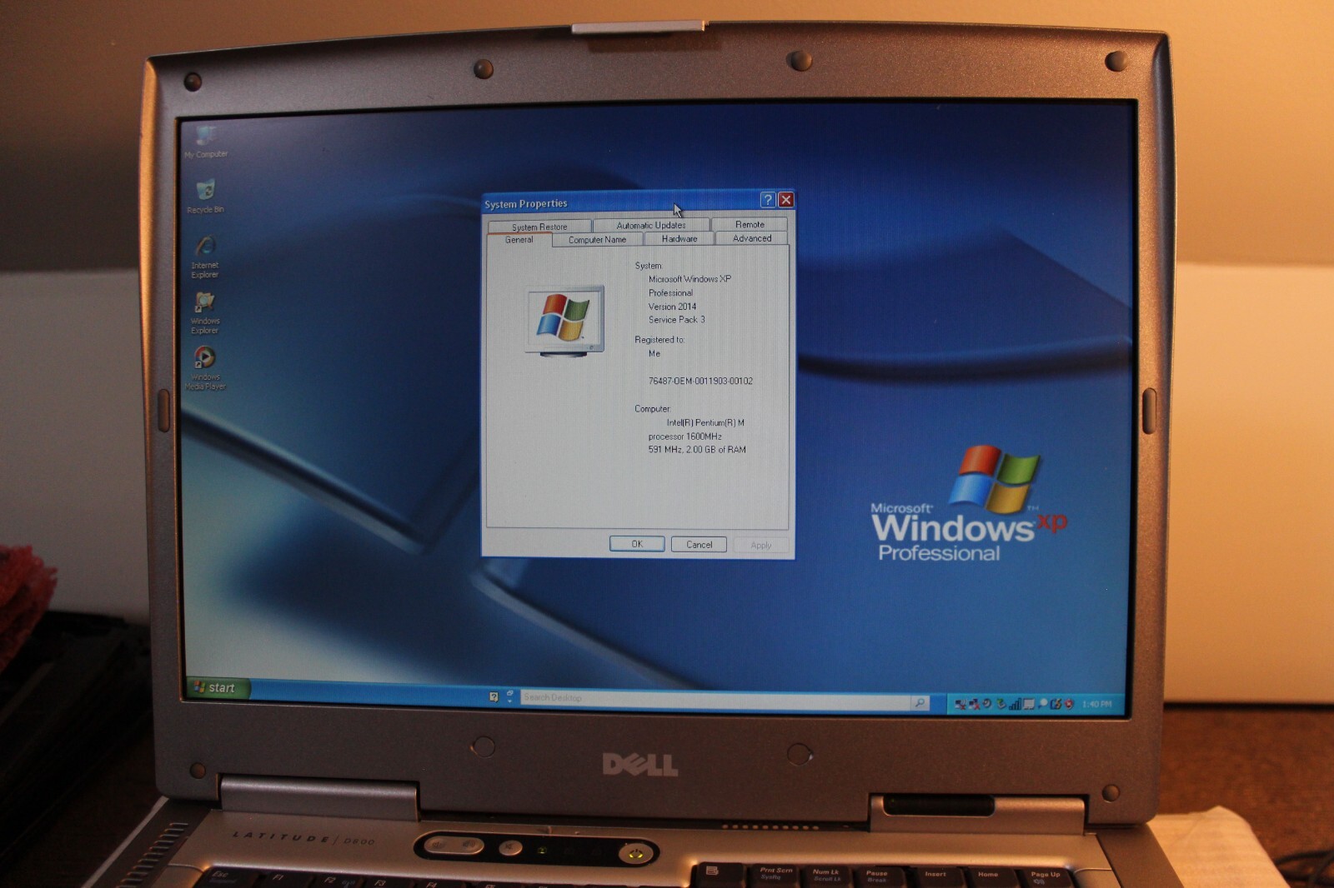
Task: Switch to the Automatic Updates tab
Action: (x=651, y=225)
